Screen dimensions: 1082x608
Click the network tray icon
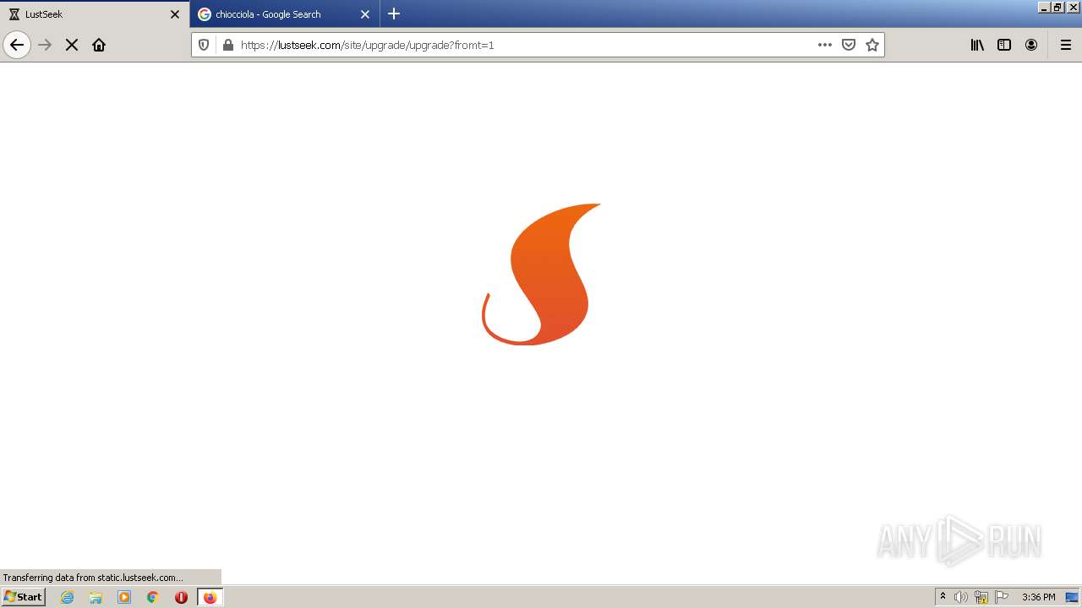[981, 597]
